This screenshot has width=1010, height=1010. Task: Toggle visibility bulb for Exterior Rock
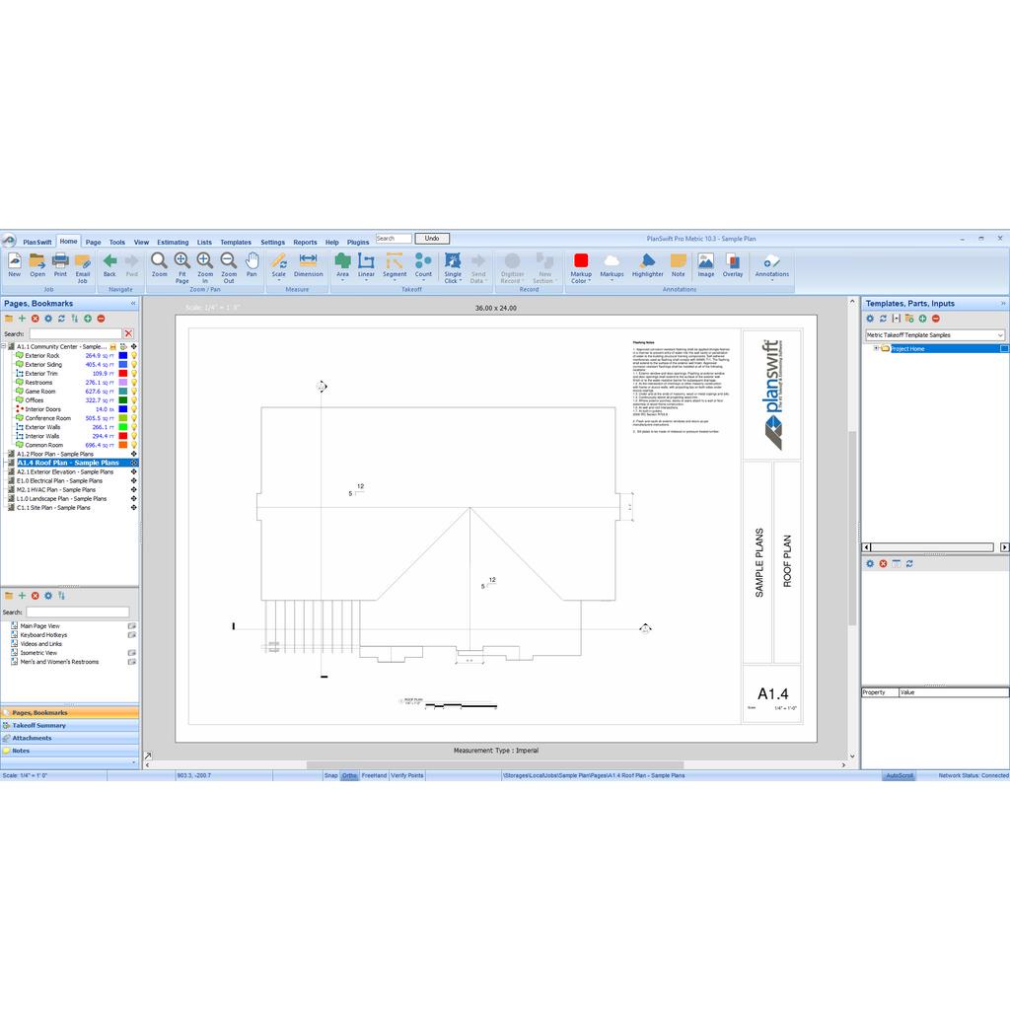(x=134, y=356)
